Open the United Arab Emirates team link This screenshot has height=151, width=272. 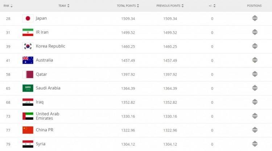[47, 116]
